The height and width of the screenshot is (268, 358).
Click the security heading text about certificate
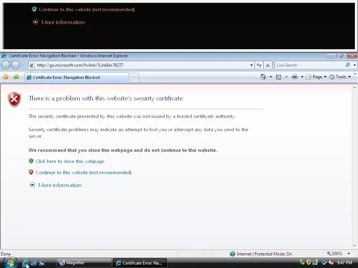point(106,98)
